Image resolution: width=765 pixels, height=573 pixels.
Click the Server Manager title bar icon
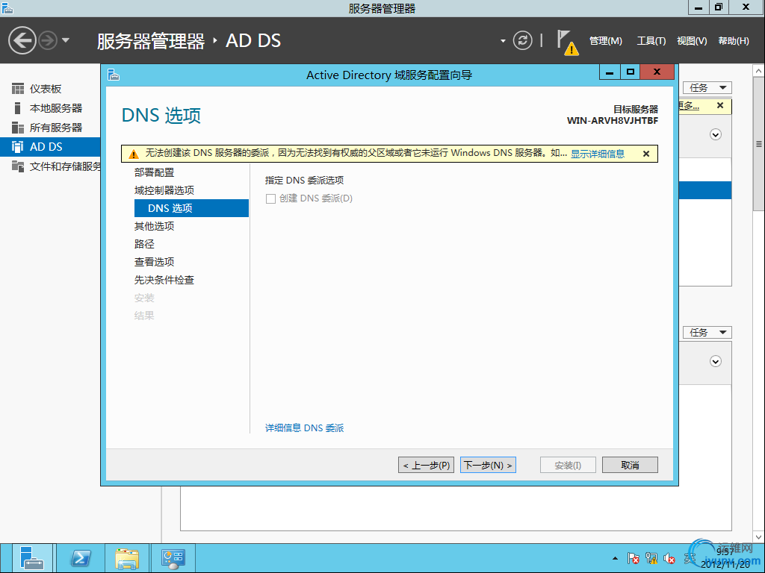point(7,7)
